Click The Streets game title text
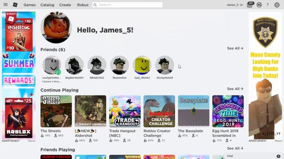The image size is (284, 159). pyautogui.click(x=51, y=131)
